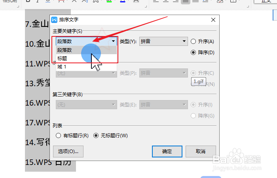Open the paragraph group dialog launcher arrow
This screenshot has height=178, width=277.
(x=248, y=7)
